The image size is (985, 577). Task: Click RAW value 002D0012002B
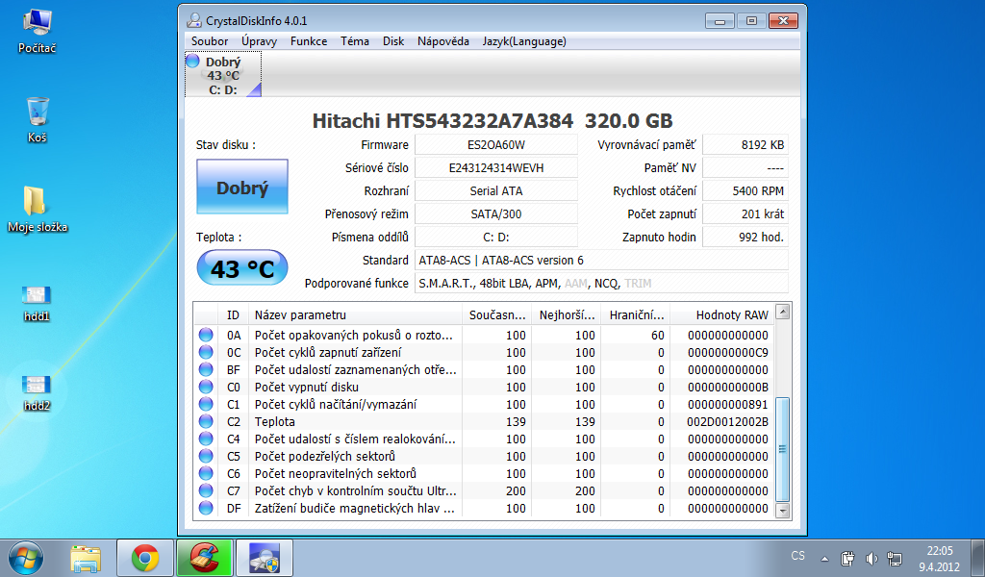727,422
